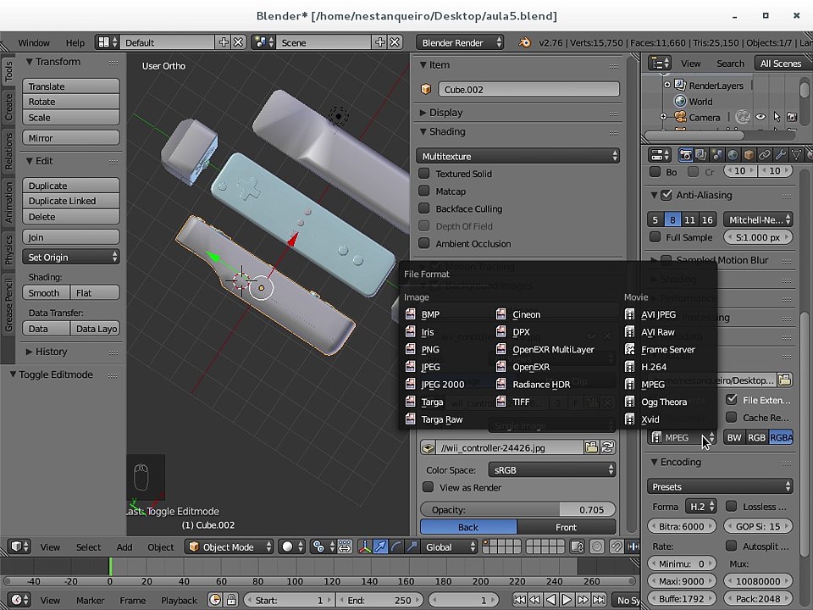
Task: Open the Set Origin dropdown
Action: click(x=71, y=257)
